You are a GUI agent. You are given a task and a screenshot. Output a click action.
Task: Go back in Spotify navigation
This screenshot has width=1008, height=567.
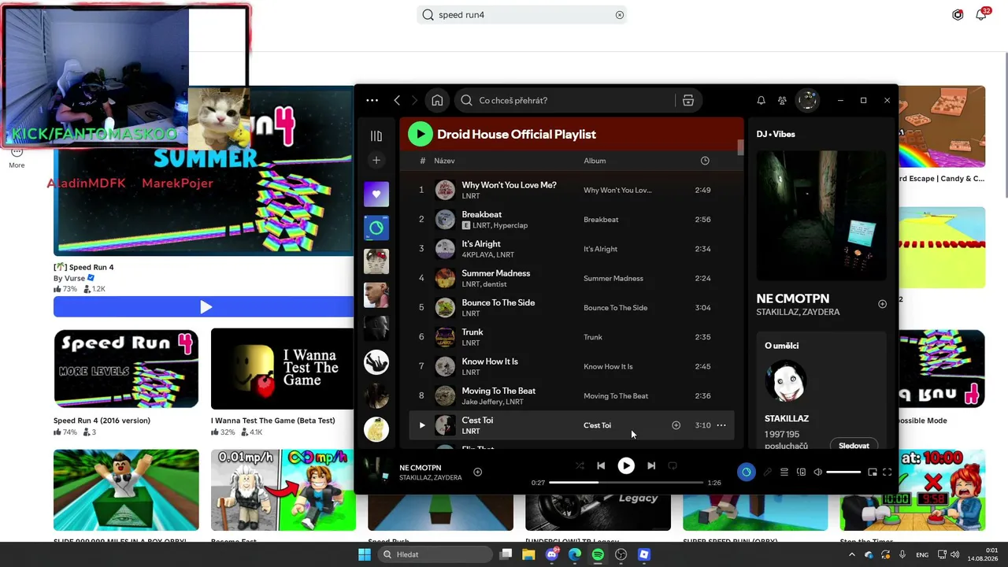pyautogui.click(x=397, y=100)
